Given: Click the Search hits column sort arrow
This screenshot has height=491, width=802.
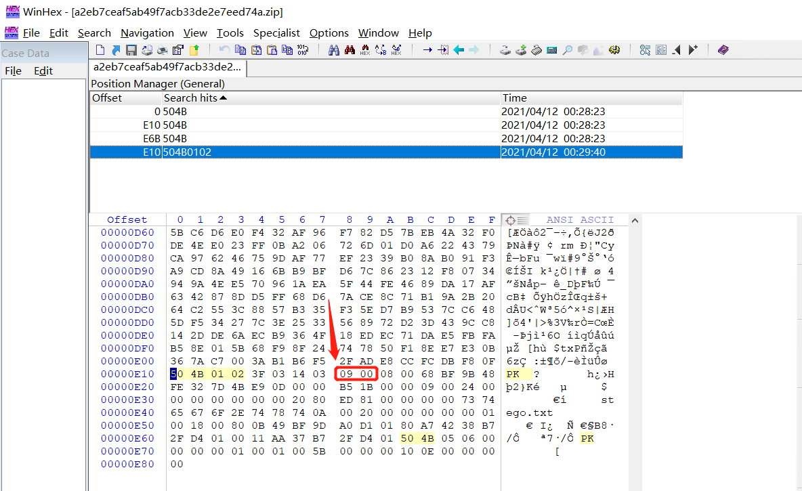Looking at the screenshot, I should click(x=224, y=98).
